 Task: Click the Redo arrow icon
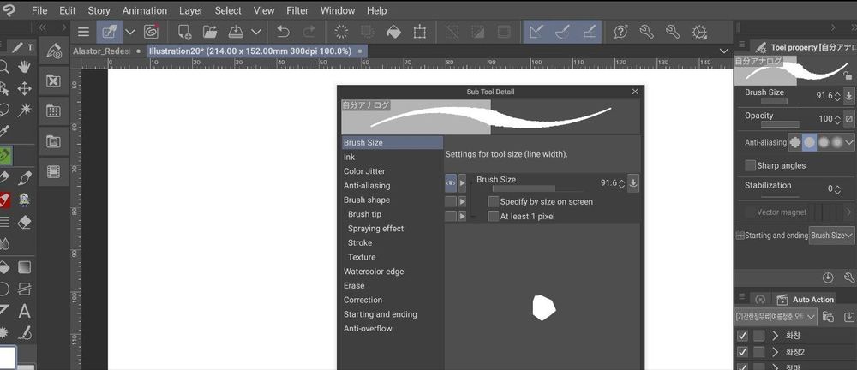click(309, 32)
